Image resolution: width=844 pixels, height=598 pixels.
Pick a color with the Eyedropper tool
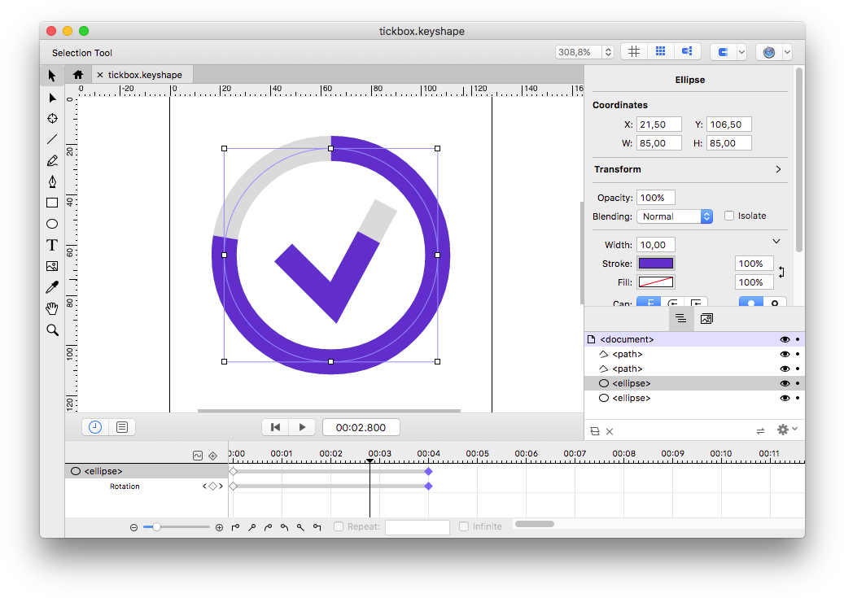(x=51, y=286)
